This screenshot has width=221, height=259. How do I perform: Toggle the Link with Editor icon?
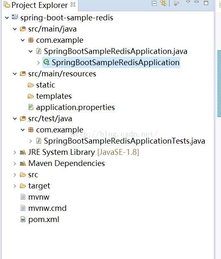coord(163,3)
